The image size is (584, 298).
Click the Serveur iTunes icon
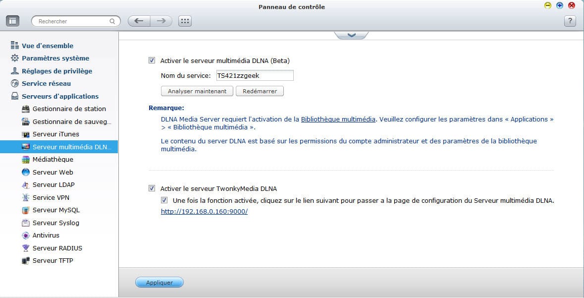26,134
